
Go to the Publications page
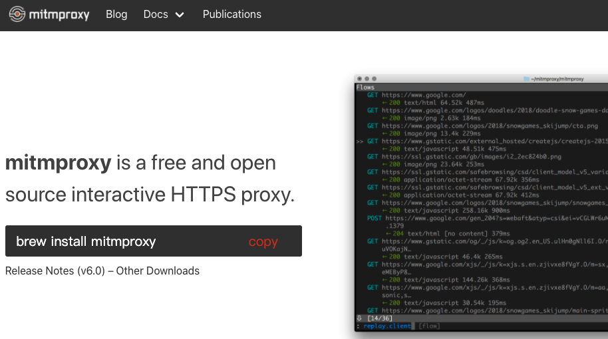pyautogui.click(x=232, y=15)
